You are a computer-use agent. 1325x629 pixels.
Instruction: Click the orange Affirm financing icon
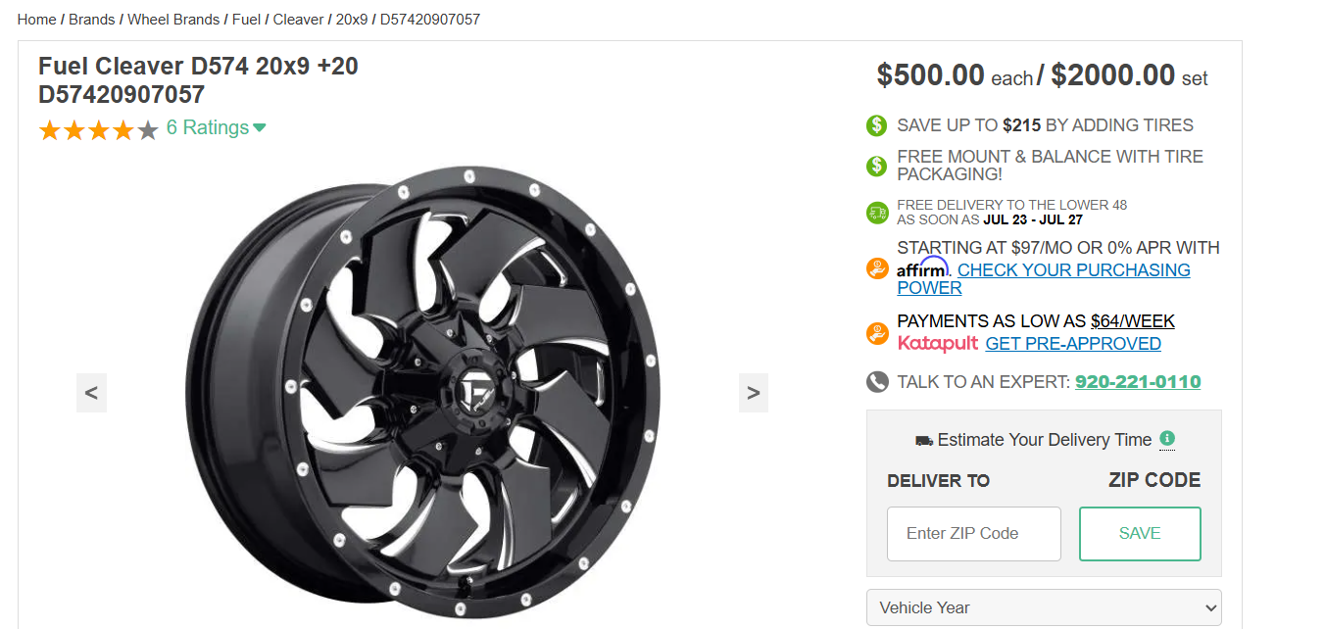pos(877,268)
